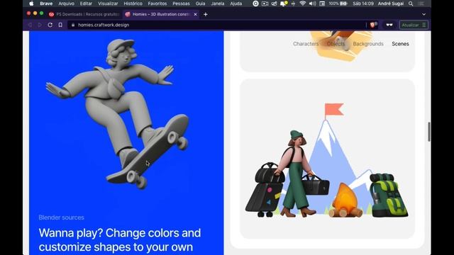Click the padlock site info icon
This screenshot has height=255, width=454.
[x=73, y=25]
